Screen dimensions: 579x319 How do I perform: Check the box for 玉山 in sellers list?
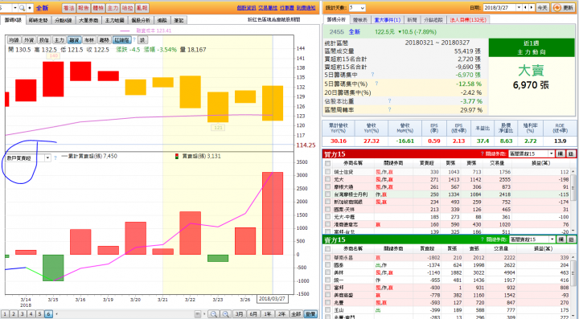point(327,310)
